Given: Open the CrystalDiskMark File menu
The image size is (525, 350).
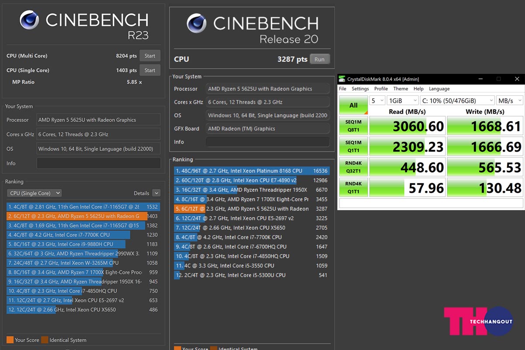Looking at the screenshot, I should point(343,89).
